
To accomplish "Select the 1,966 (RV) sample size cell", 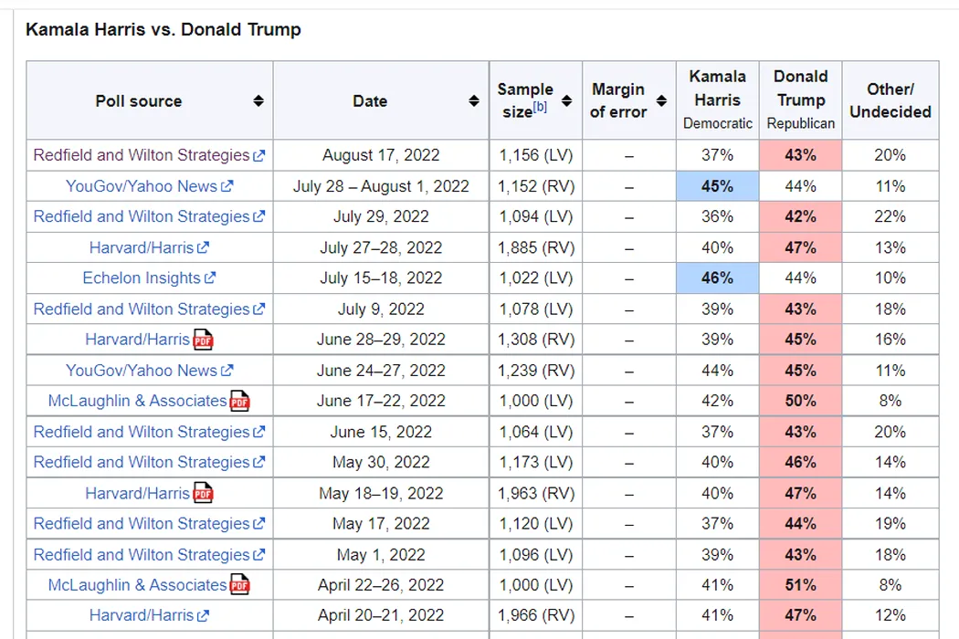I will coord(536,616).
